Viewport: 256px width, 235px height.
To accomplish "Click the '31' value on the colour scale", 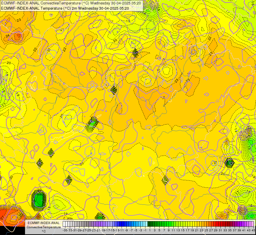I will [220, 231].
